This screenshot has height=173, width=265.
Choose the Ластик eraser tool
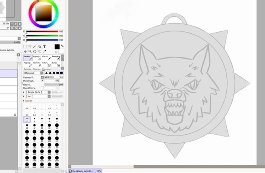(x=37, y=64)
